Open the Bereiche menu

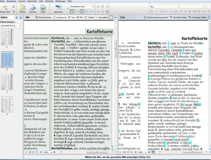coord(49,1)
